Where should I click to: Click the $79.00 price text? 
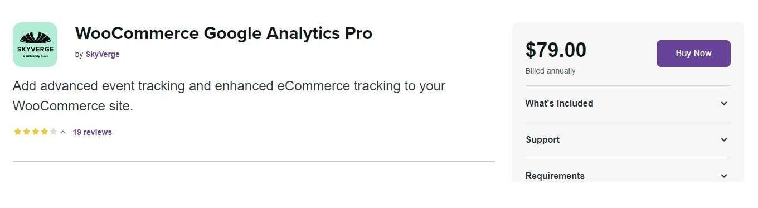[556, 50]
